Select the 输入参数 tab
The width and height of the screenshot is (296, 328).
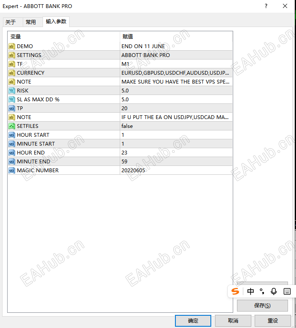[x=56, y=22]
